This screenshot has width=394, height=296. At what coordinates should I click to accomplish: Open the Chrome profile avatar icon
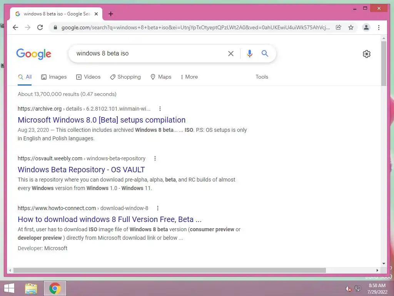pyautogui.click(x=366, y=27)
